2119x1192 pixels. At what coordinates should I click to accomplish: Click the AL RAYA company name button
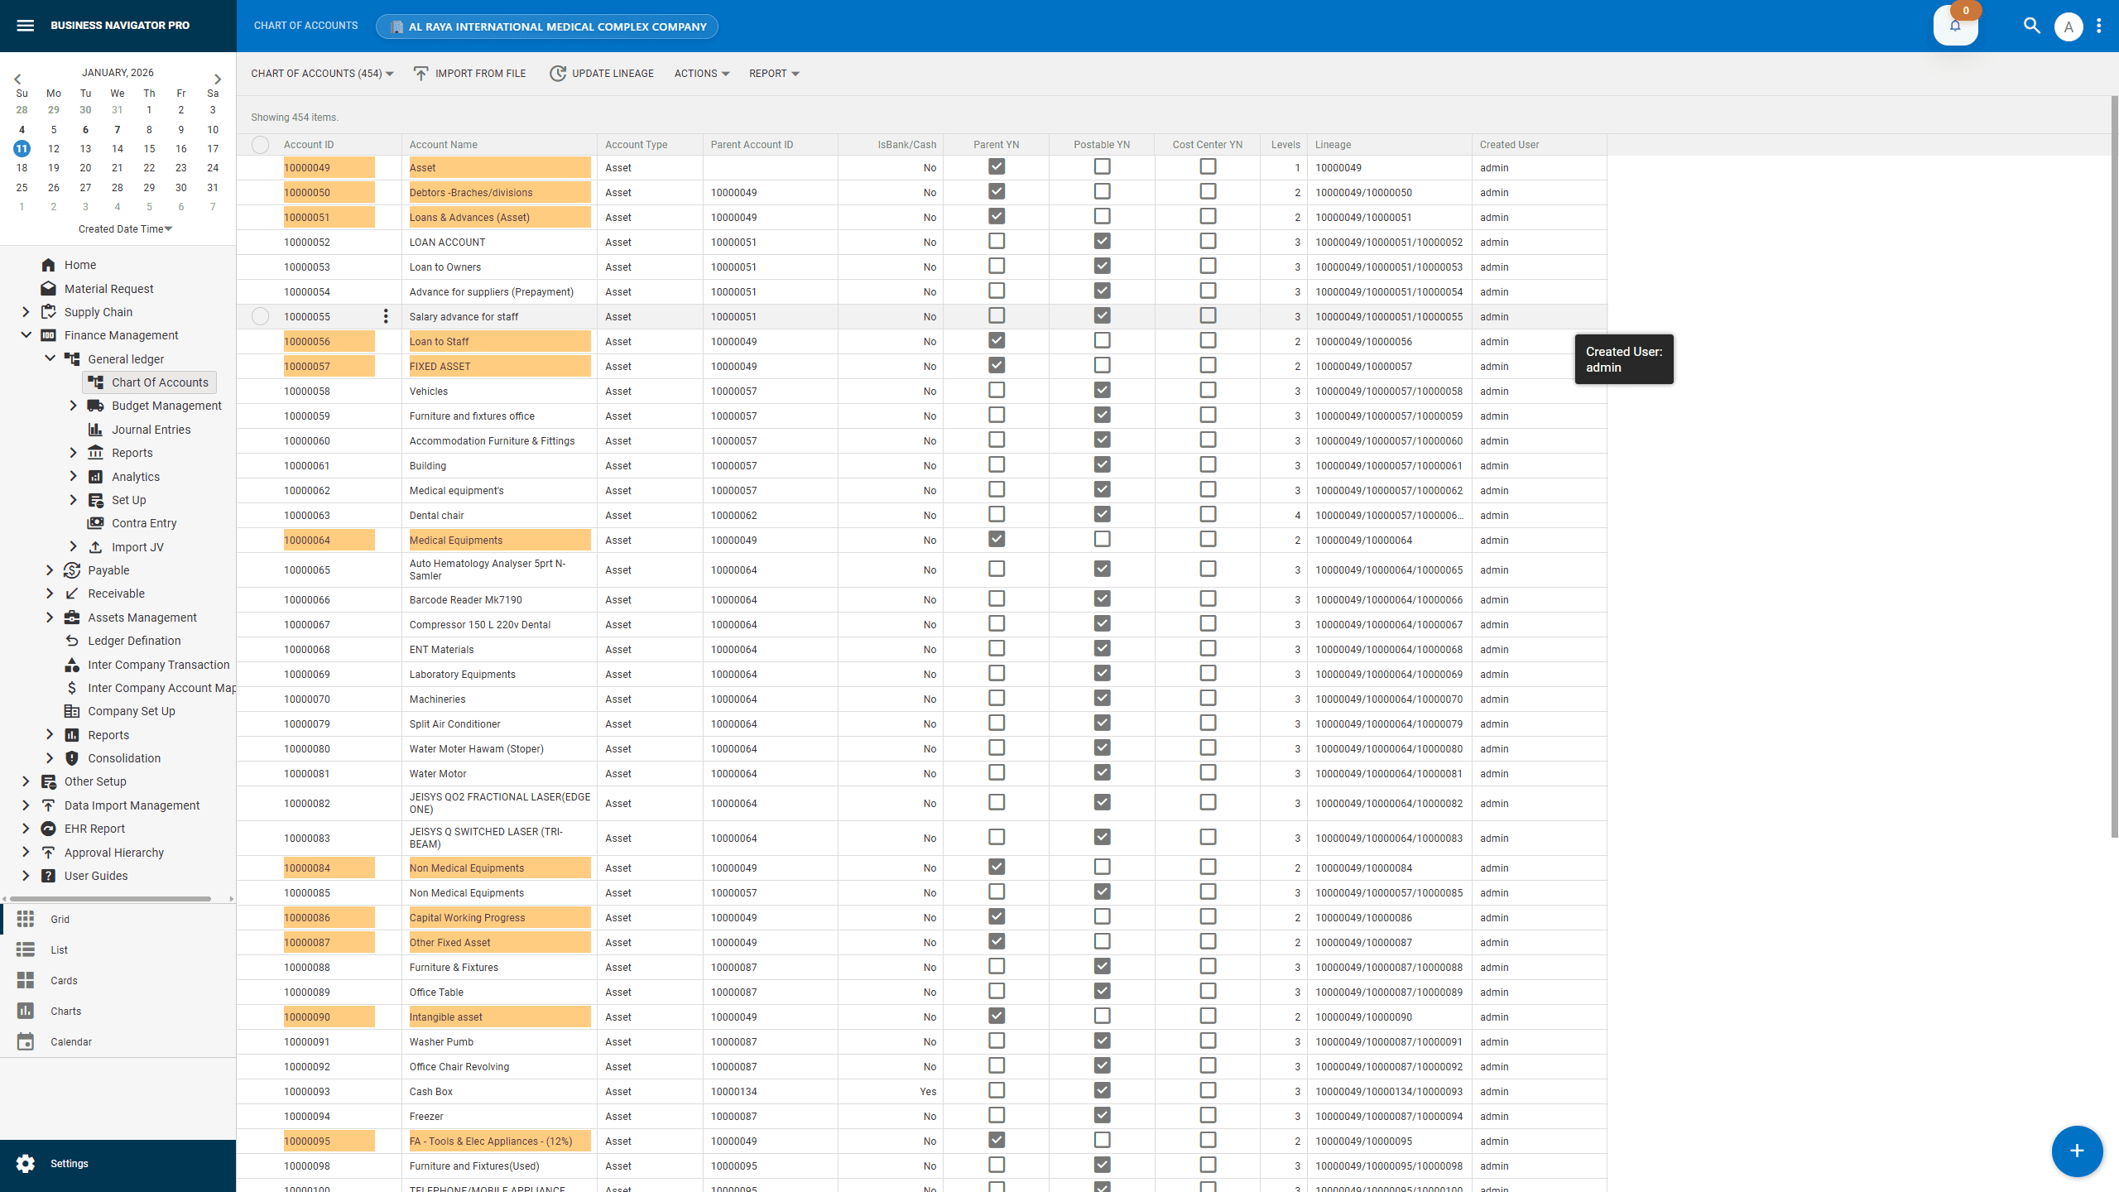point(546,26)
